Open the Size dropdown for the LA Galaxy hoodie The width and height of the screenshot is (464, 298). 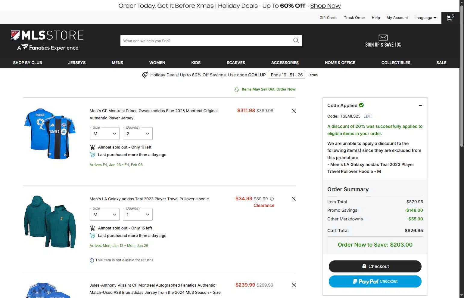[x=104, y=214]
